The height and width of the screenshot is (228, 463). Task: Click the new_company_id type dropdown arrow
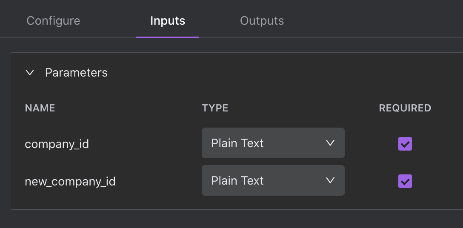(330, 181)
